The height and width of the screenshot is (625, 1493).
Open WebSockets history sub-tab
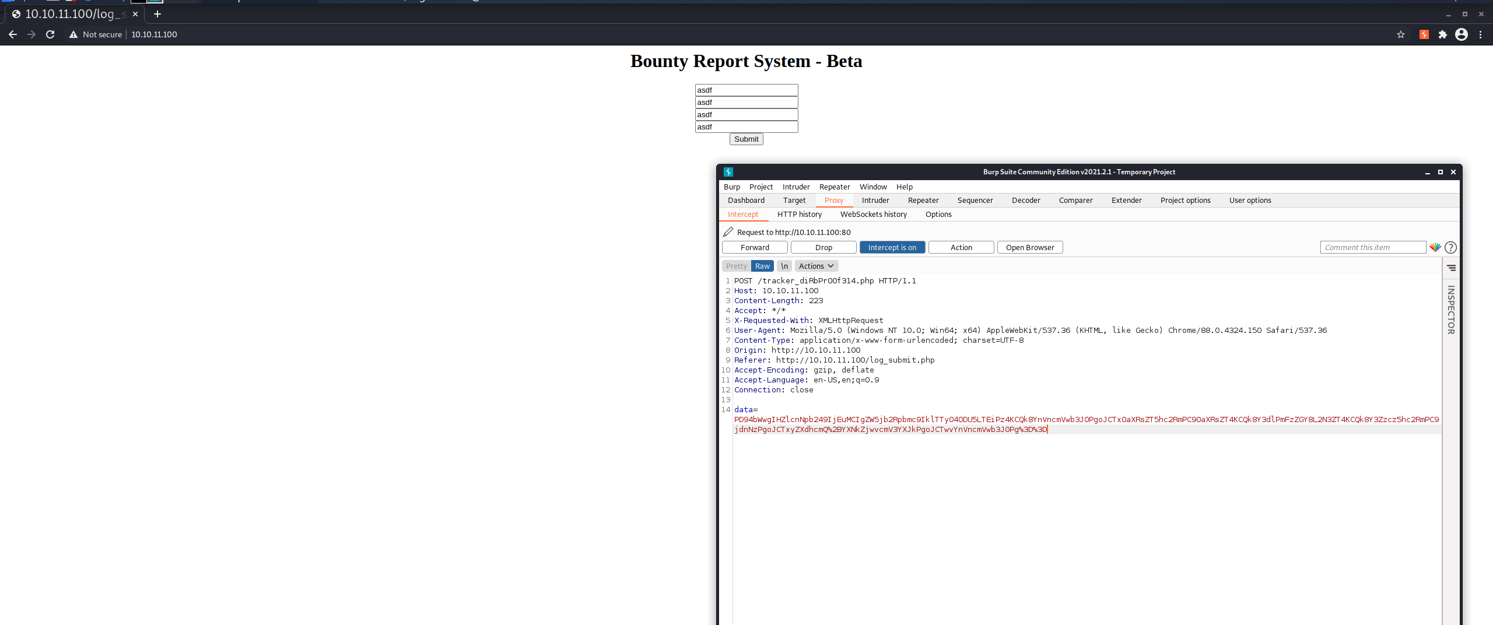[x=874, y=214]
